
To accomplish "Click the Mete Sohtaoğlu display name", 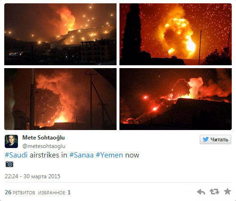I will click(x=43, y=138).
